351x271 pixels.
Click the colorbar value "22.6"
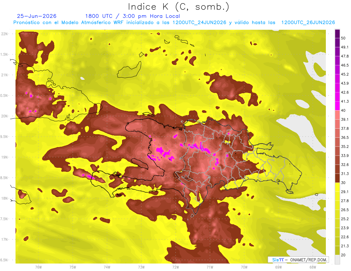[x=345, y=237]
